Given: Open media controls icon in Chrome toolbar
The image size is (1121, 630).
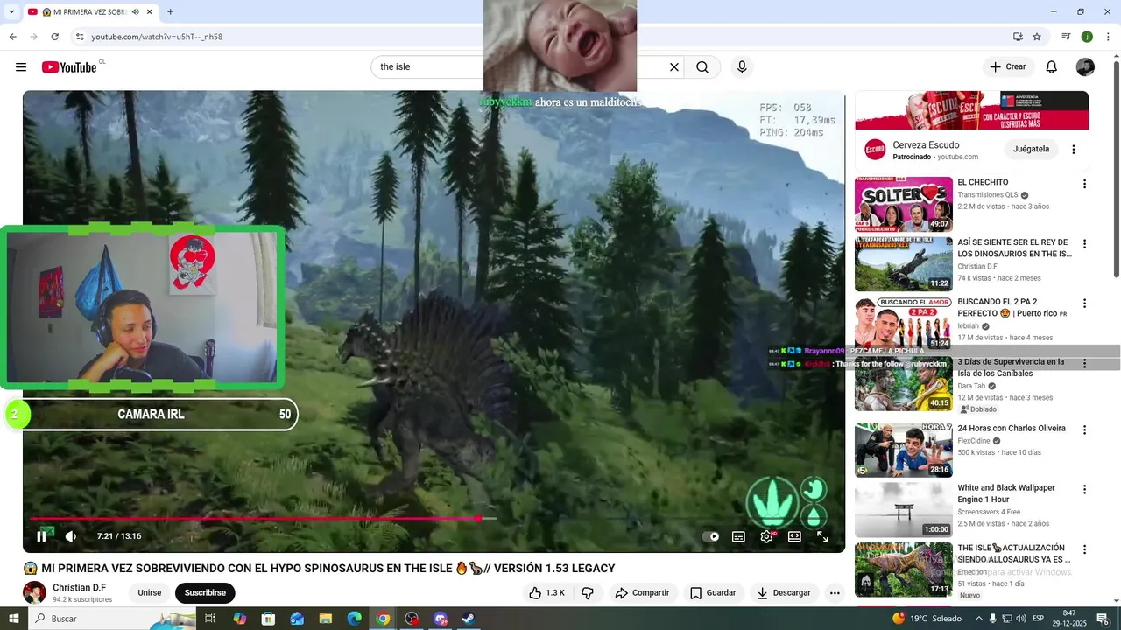Looking at the screenshot, I should coord(1066,37).
